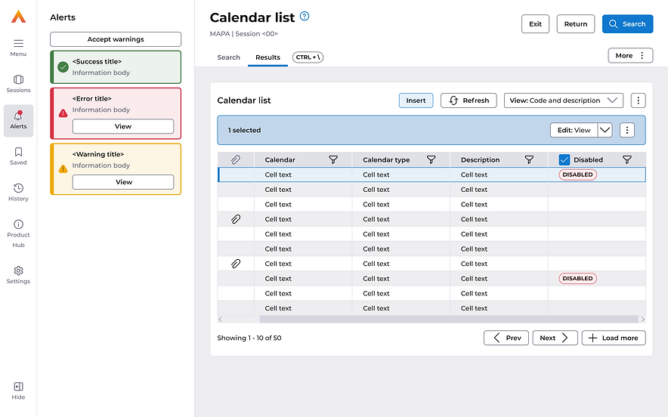668x417 pixels.
Task: Open the Saved bookmark icon
Action: (x=18, y=152)
